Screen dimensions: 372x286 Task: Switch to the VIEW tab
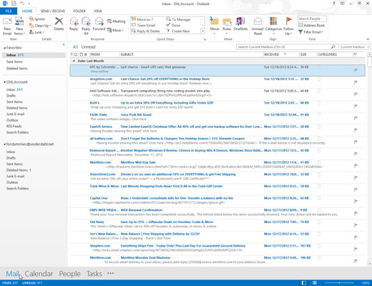[x=98, y=11]
